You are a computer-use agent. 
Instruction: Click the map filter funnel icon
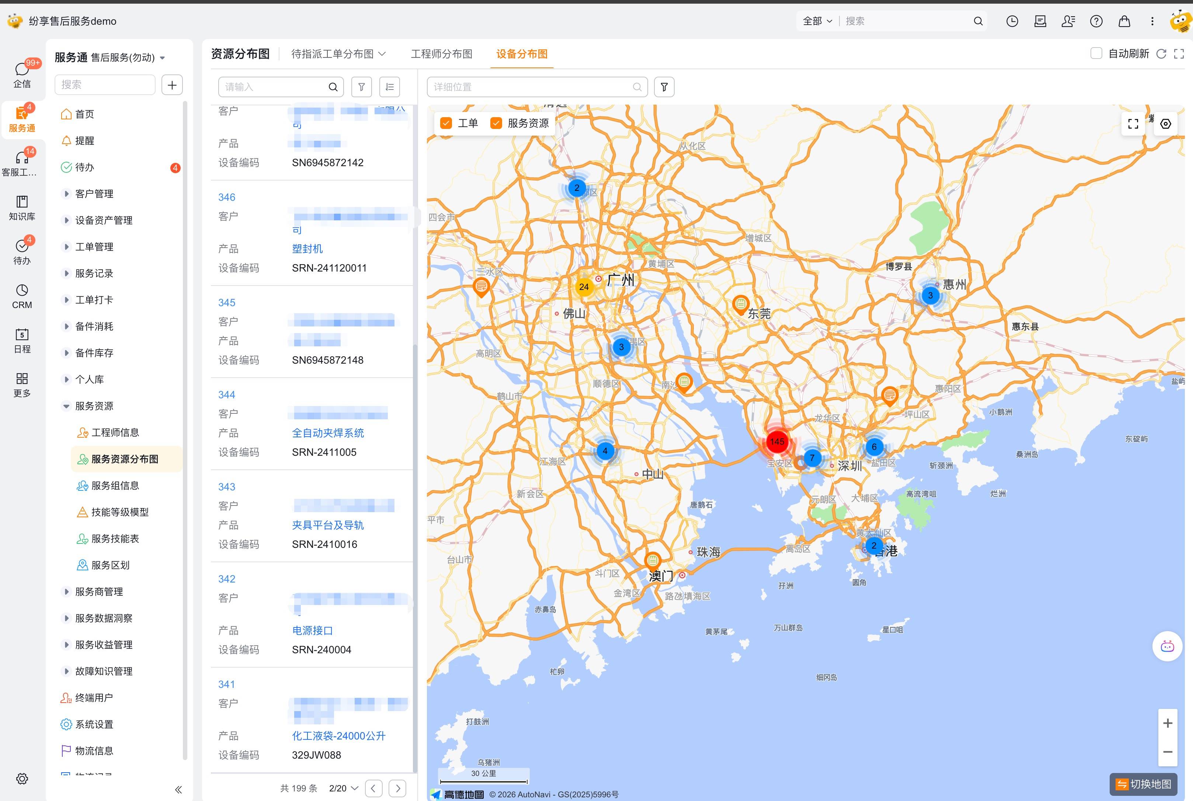pos(664,87)
